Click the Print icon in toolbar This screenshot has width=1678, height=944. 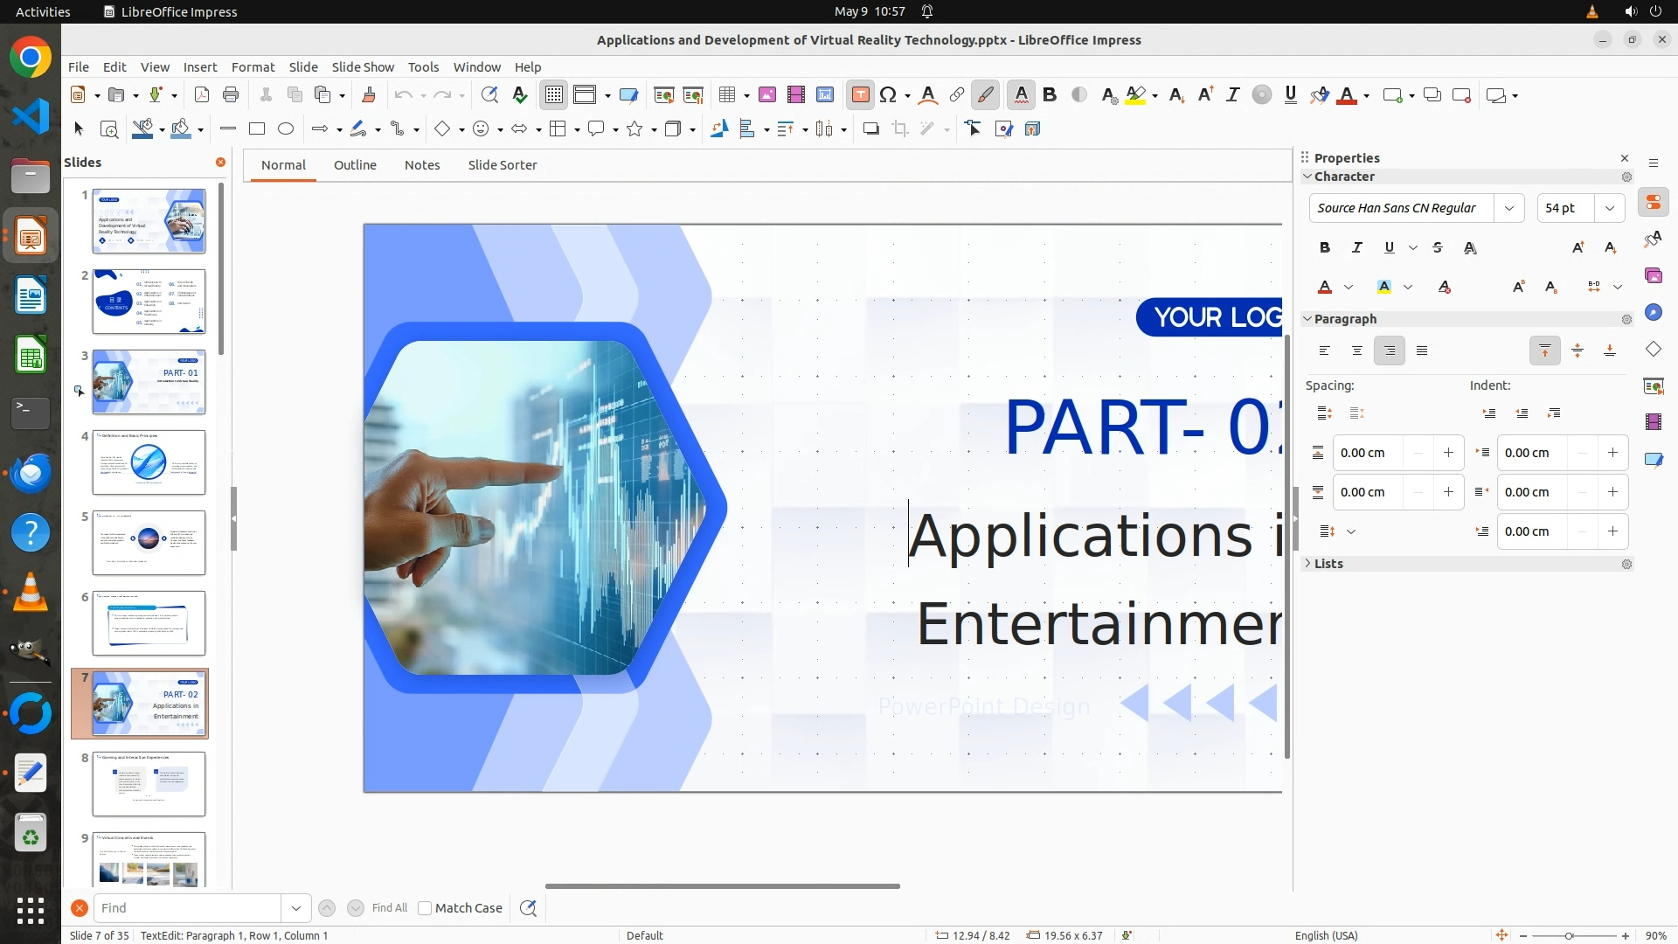231,95
